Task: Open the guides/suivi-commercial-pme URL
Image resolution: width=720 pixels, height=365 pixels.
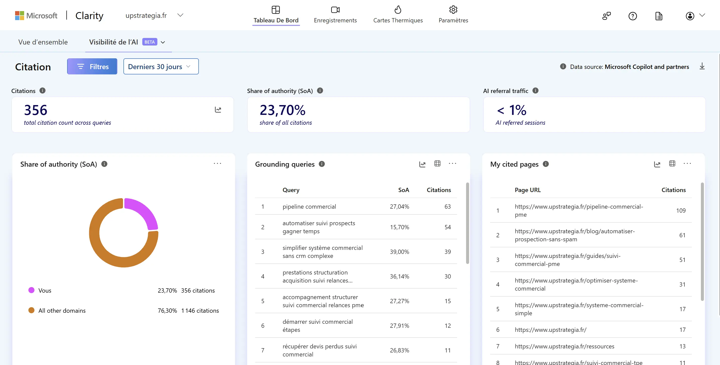Action: (567, 260)
